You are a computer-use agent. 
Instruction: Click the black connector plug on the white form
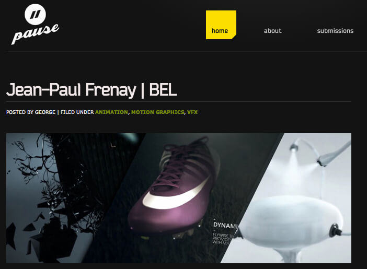coord(335,230)
